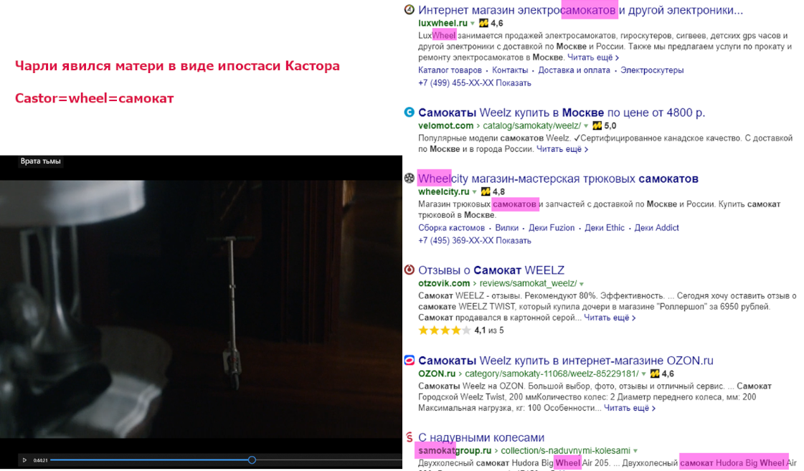
Task: Click the 'catalog/samokaty/weelz/' URL path
Action: coord(531,125)
